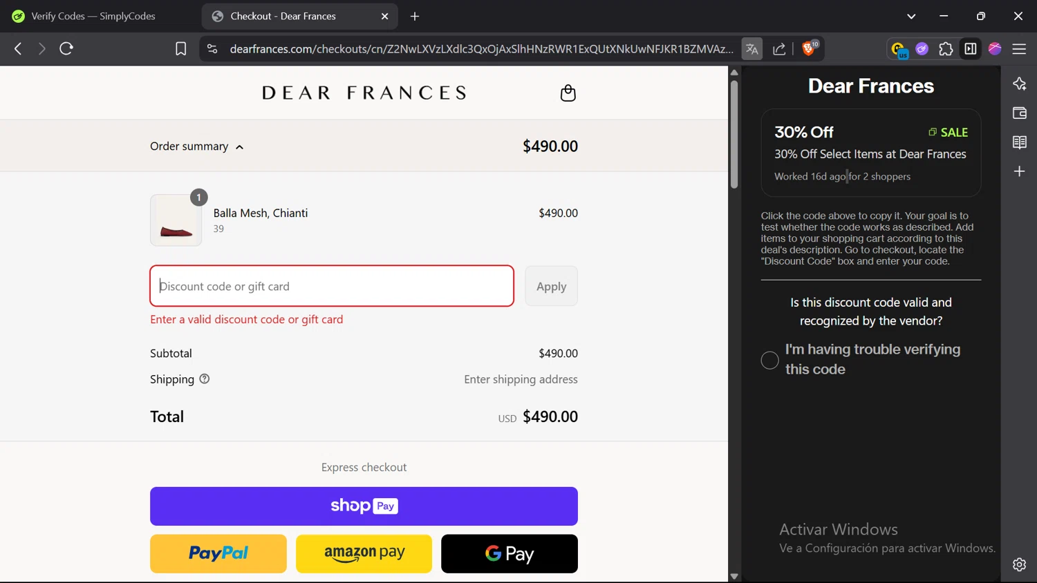
Task: Copy the code via SALE copy icon
Action: pos(932,132)
